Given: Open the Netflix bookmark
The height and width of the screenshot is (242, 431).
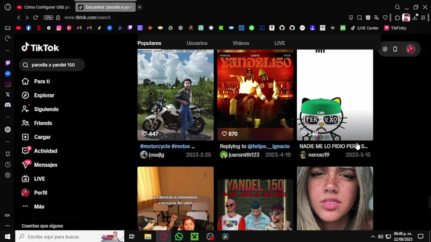Looking at the screenshot, I should (x=39, y=28).
